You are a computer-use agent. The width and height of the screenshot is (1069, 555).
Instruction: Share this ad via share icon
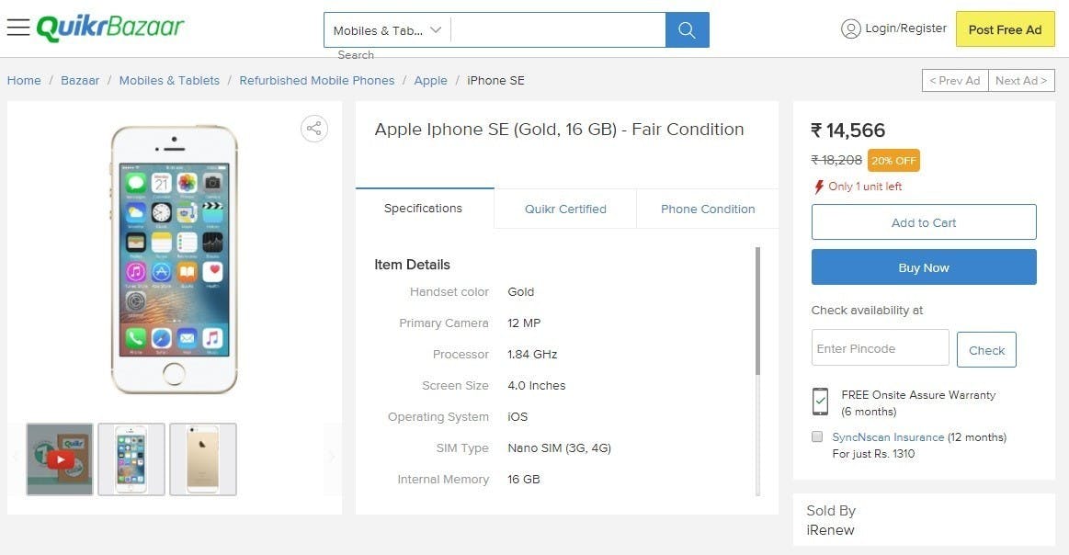(x=314, y=129)
